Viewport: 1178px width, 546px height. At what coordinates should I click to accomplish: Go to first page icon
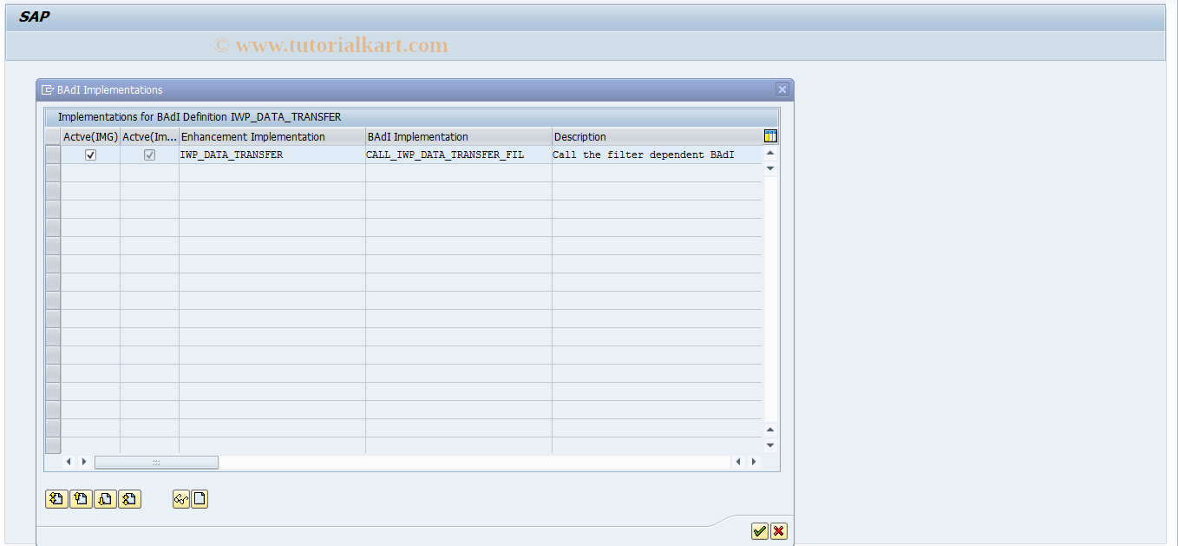coord(56,498)
